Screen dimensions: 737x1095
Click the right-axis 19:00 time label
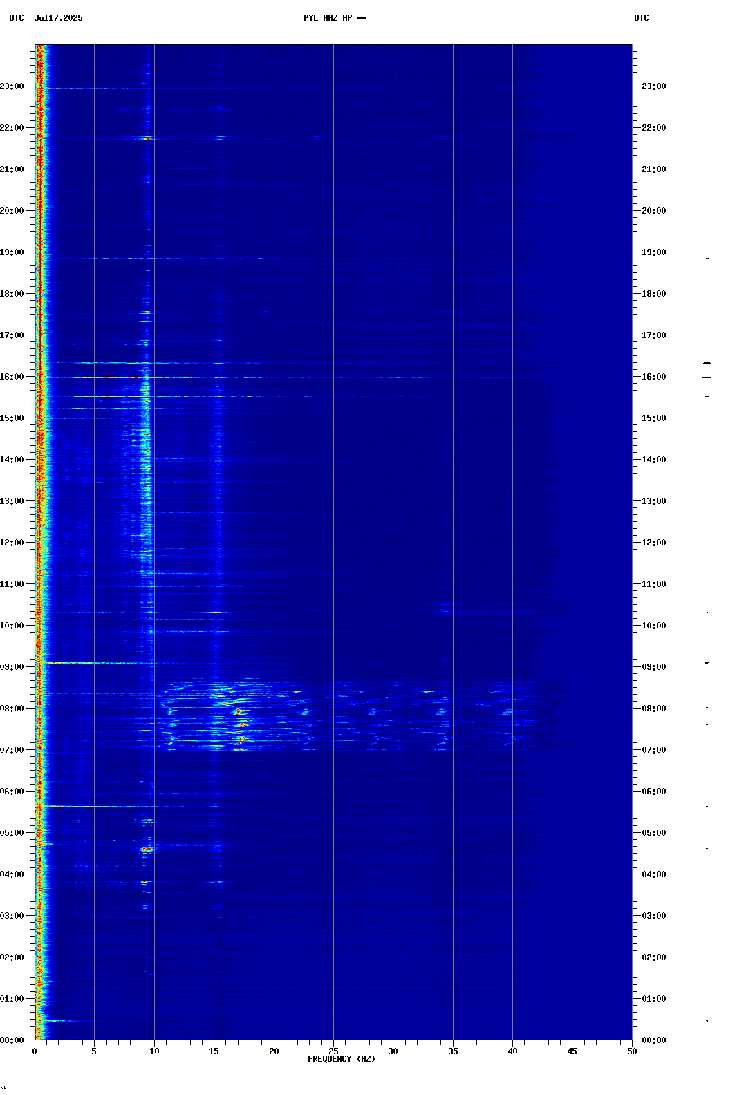[654, 252]
